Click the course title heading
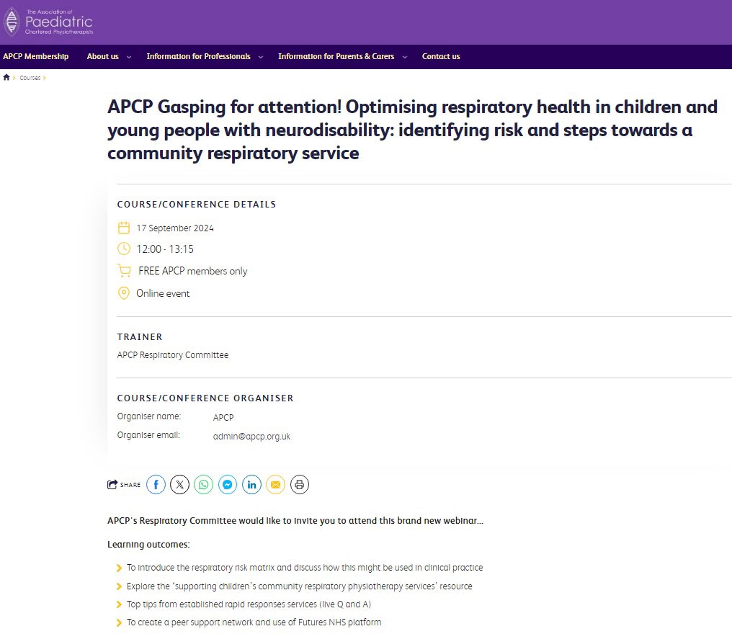The image size is (732, 634). tap(412, 130)
